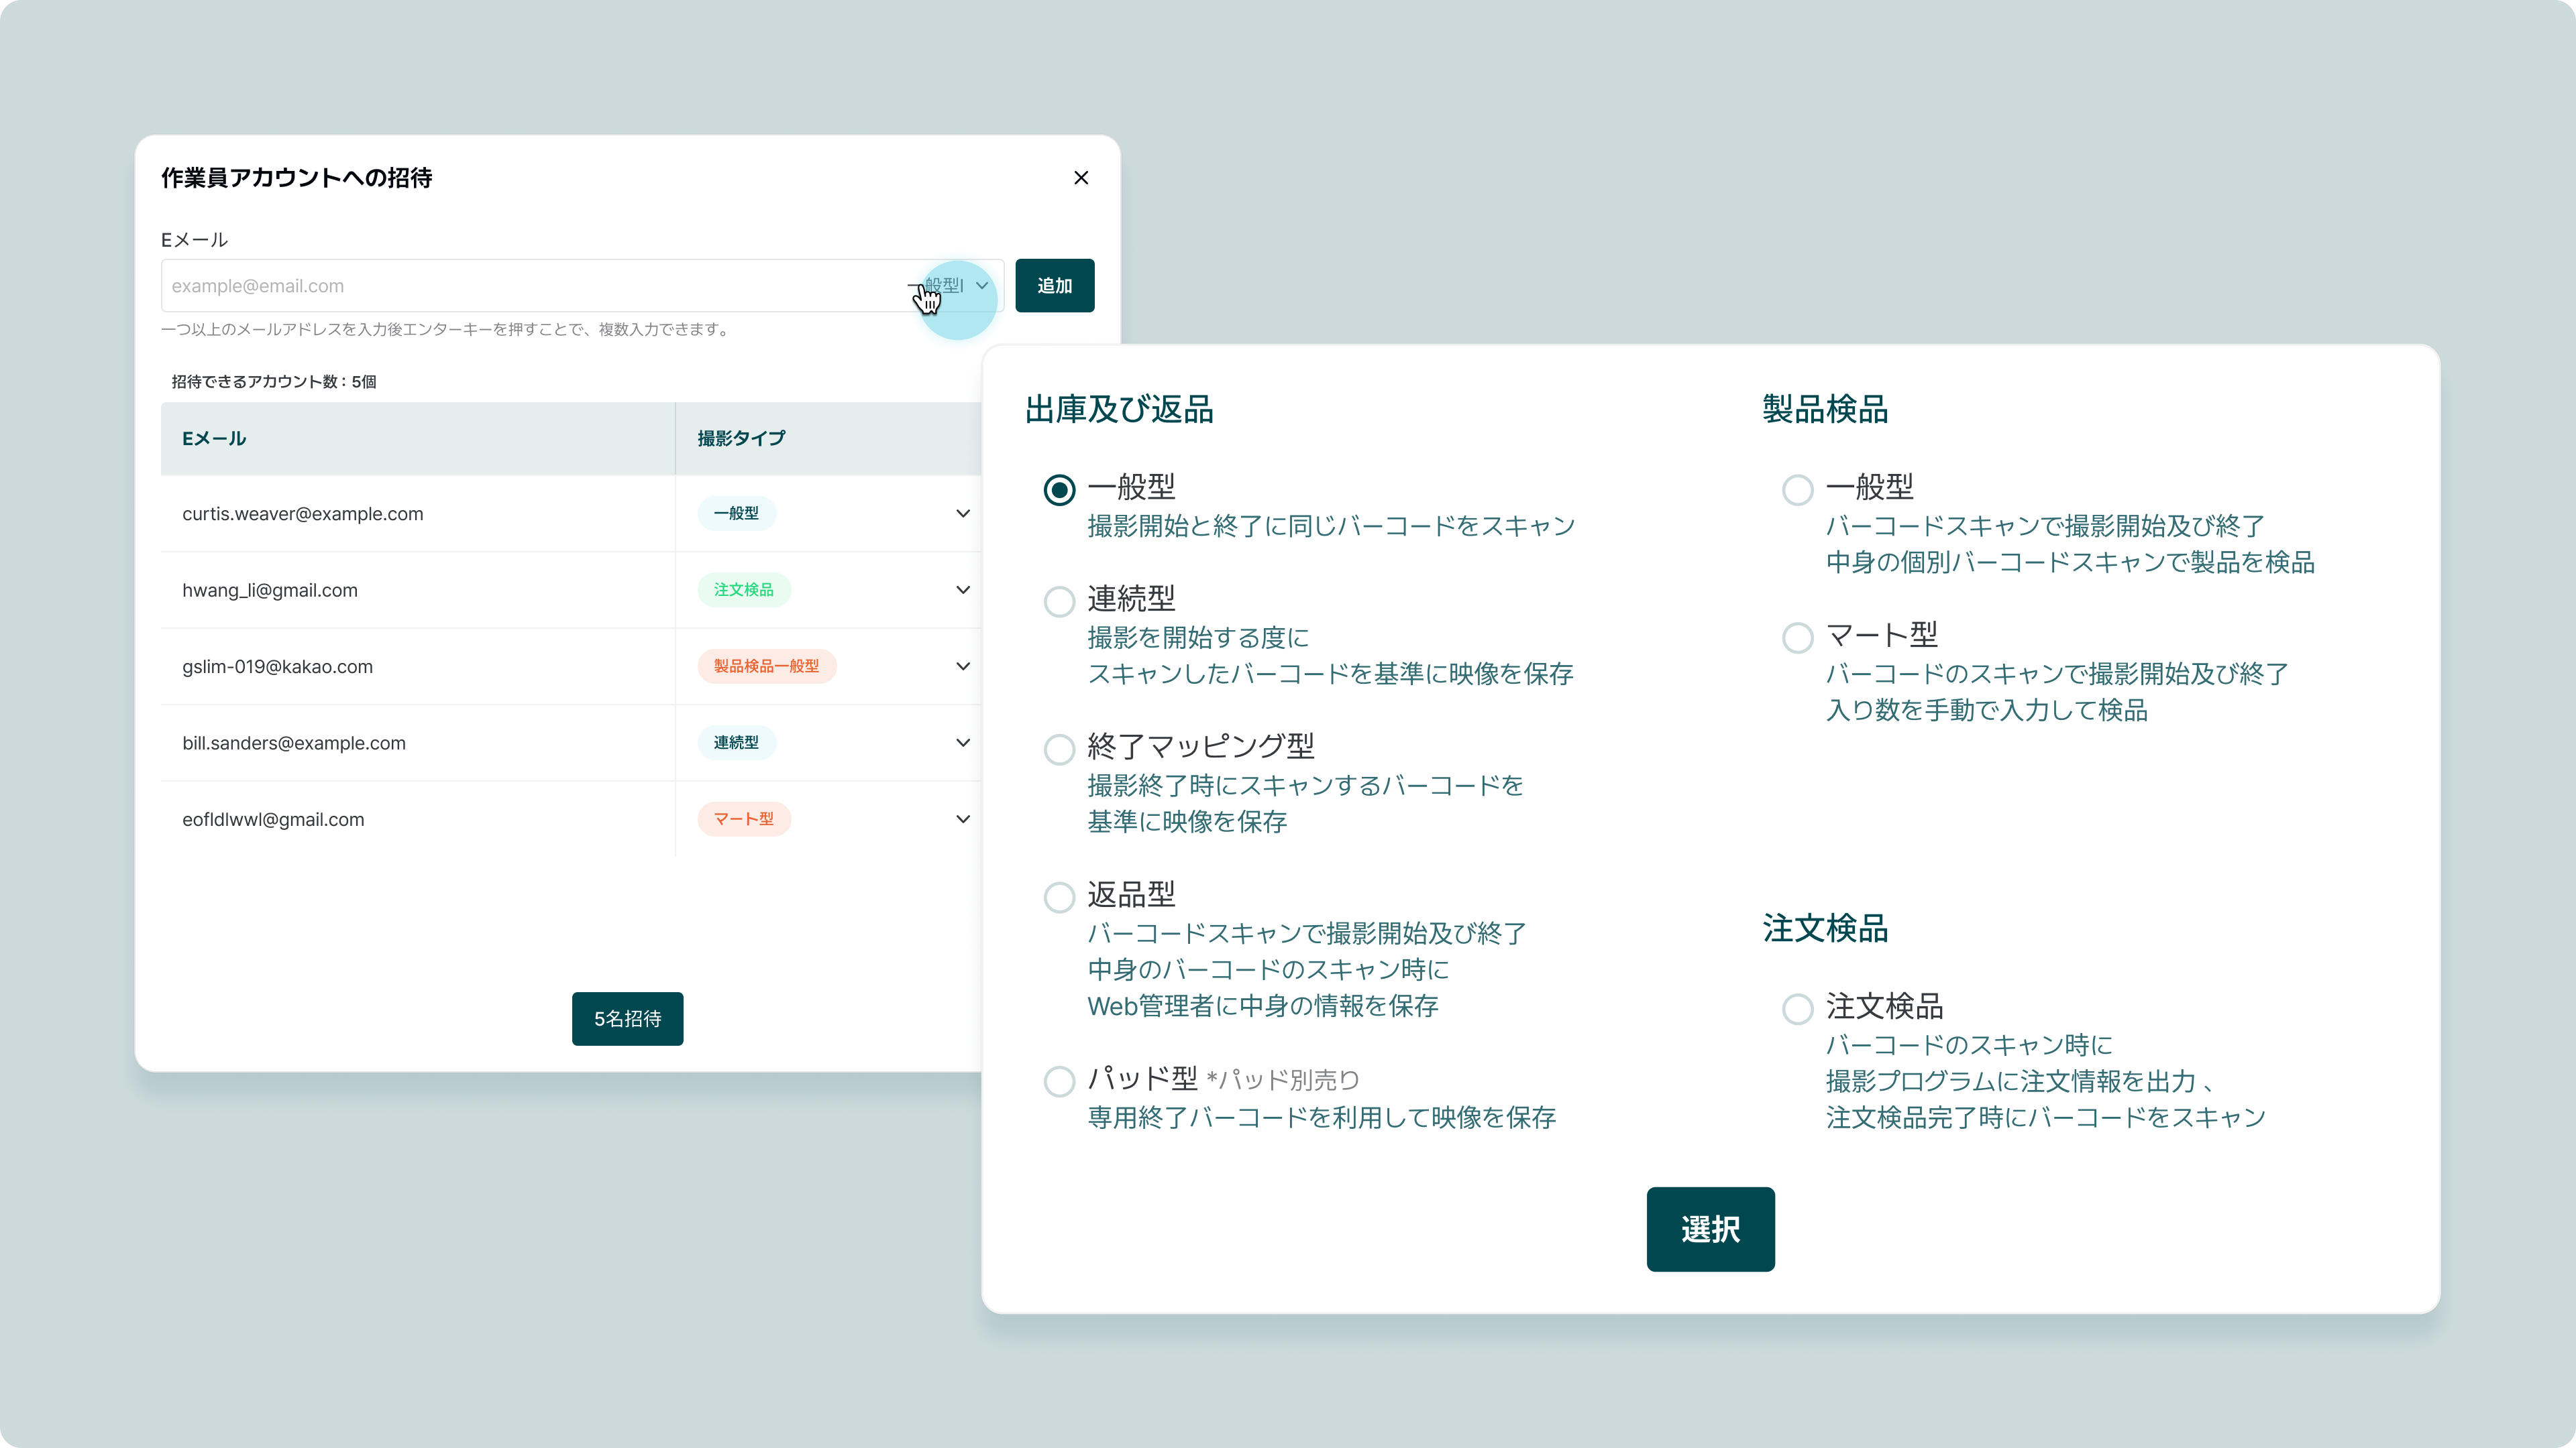Screen dimensions: 2576x1448
Task: Click the 製品検品一般型 tag in table
Action: 766,666
